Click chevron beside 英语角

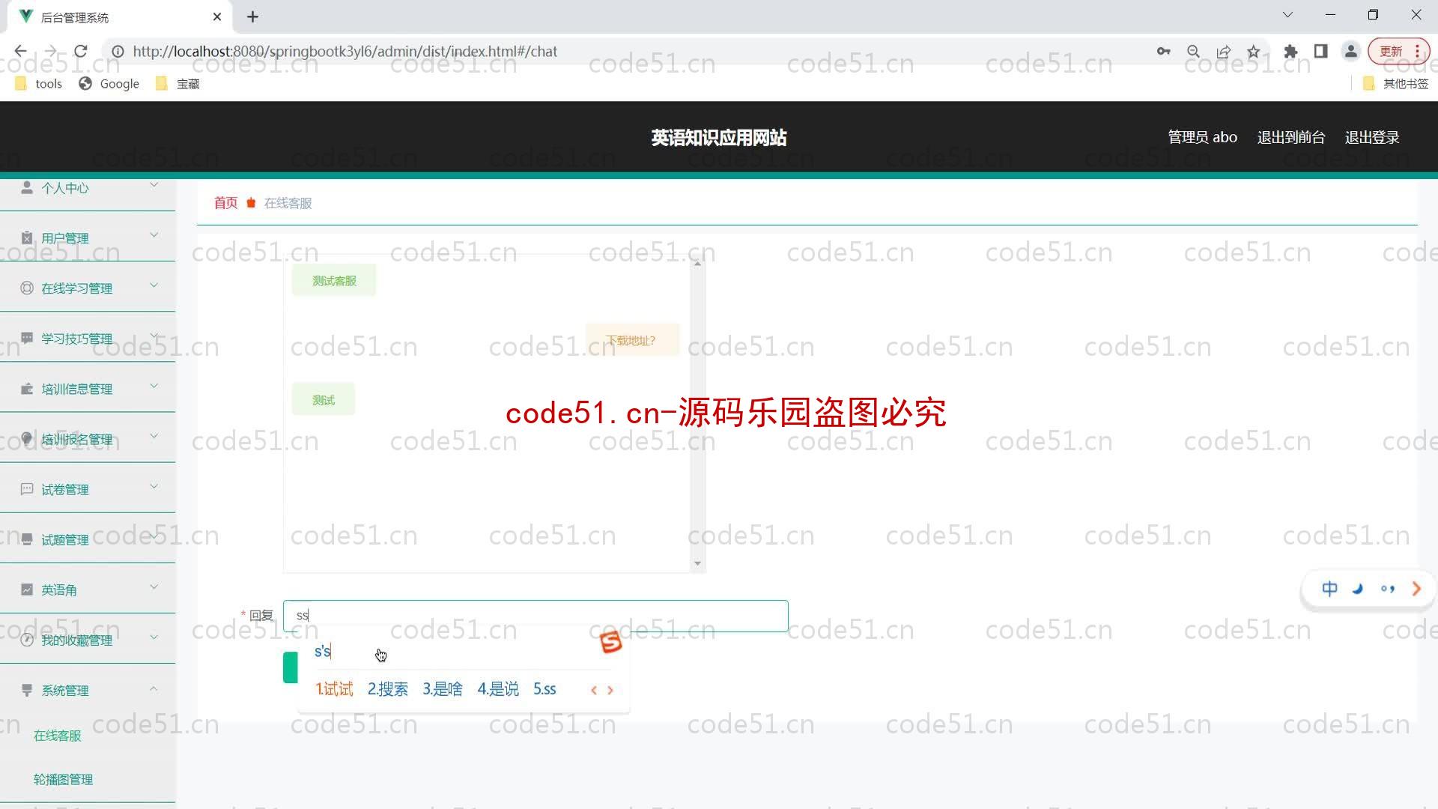pos(154,587)
